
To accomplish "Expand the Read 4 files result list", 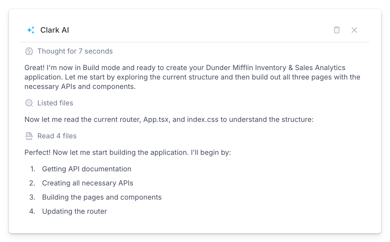I will tap(56, 136).
